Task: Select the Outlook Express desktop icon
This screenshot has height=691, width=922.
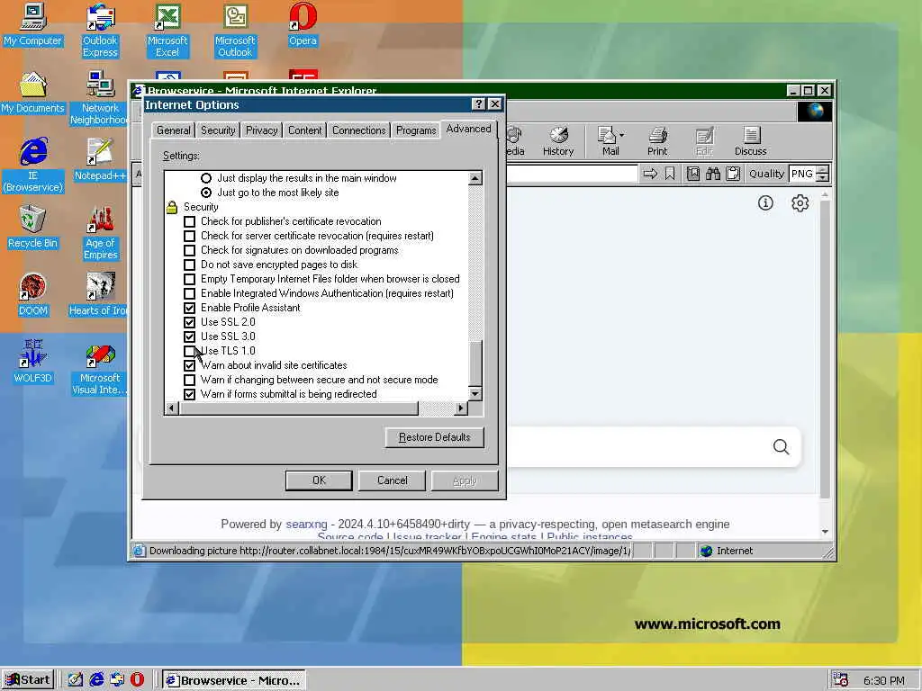Action: coord(100,31)
